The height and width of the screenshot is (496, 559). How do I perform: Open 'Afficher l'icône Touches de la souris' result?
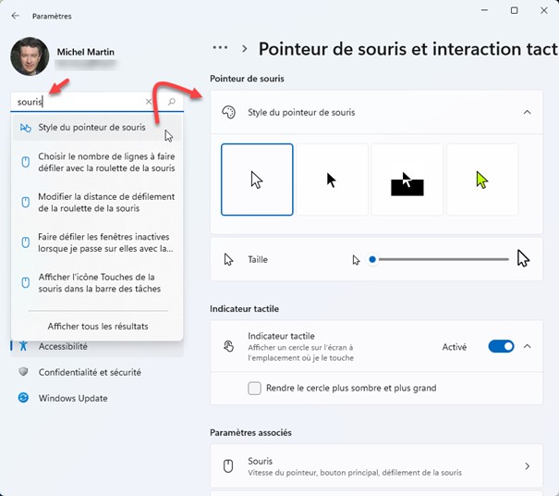(97, 283)
